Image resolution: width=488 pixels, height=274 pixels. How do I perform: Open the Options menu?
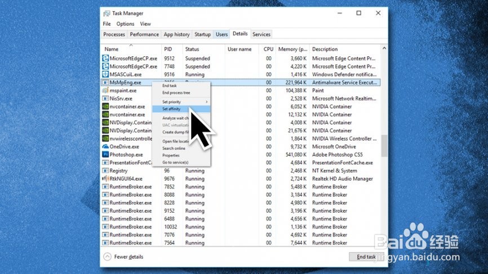pos(125,24)
